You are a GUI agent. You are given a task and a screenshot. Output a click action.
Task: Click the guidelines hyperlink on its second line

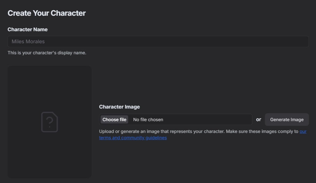pyautogui.click(x=133, y=138)
